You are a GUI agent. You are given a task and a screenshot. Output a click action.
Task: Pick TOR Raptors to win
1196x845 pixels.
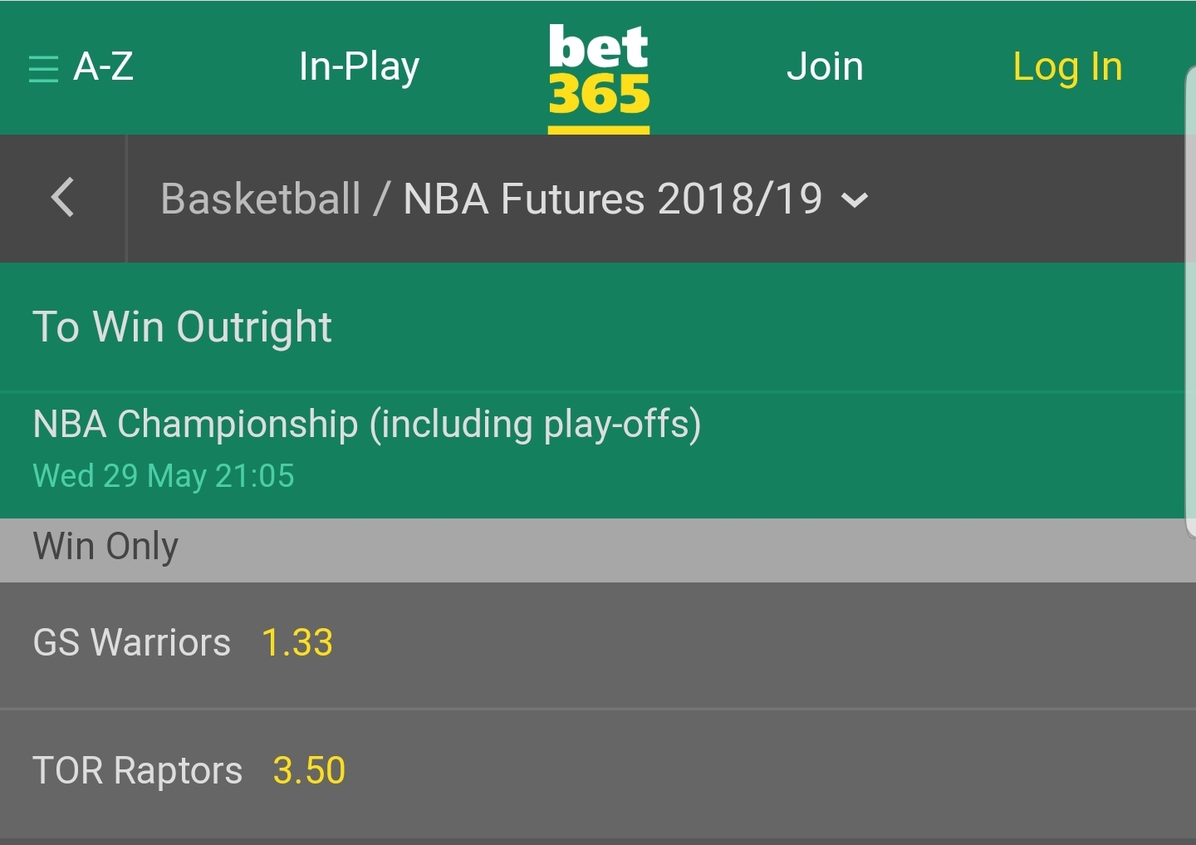tap(137, 770)
